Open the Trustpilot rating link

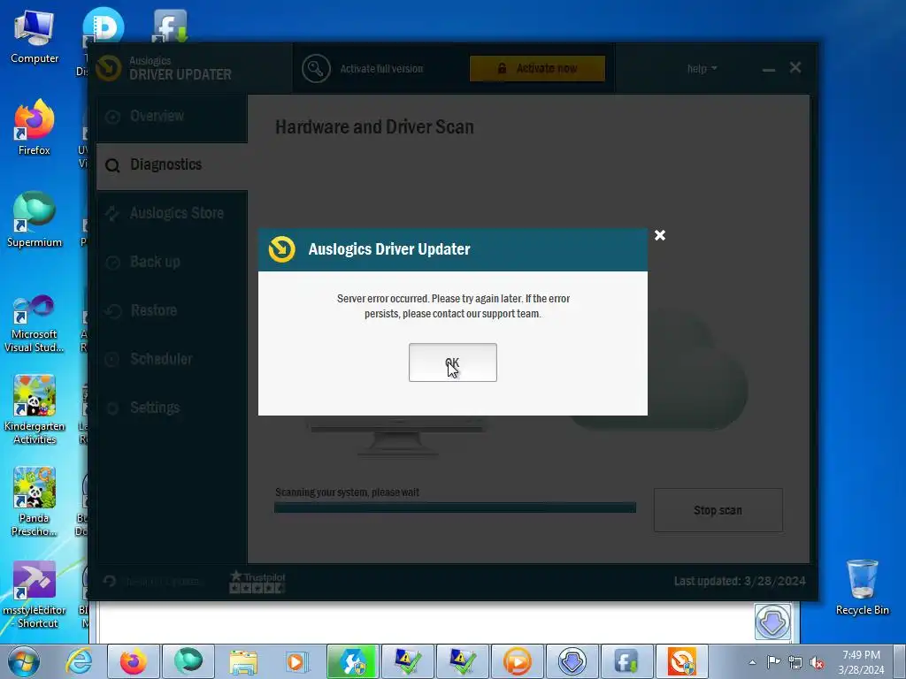click(257, 582)
